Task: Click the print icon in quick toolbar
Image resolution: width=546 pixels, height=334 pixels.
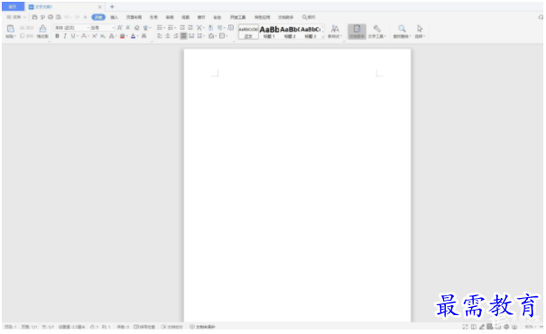Action: 51,17
